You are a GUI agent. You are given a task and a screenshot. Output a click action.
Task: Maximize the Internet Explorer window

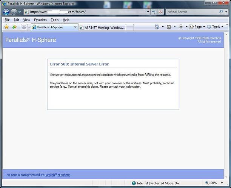pos(215,3)
